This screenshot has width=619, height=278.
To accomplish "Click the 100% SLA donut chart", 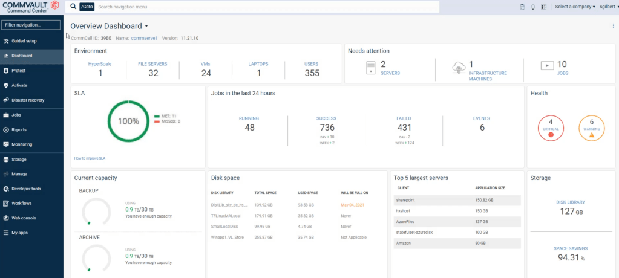I will click(x=128, y=121).
